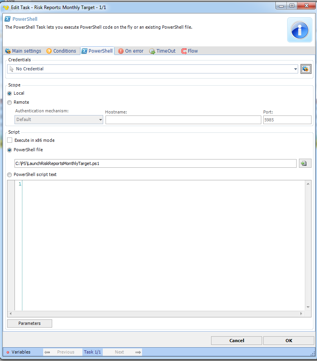Click line number 1 in editor gutter
This screenshot has height=361, width=317.
(x=20, y=184)
